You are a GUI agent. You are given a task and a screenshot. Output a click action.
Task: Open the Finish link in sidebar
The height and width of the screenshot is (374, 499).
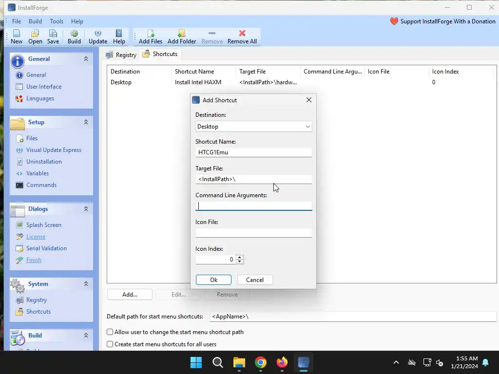point(34,260)
